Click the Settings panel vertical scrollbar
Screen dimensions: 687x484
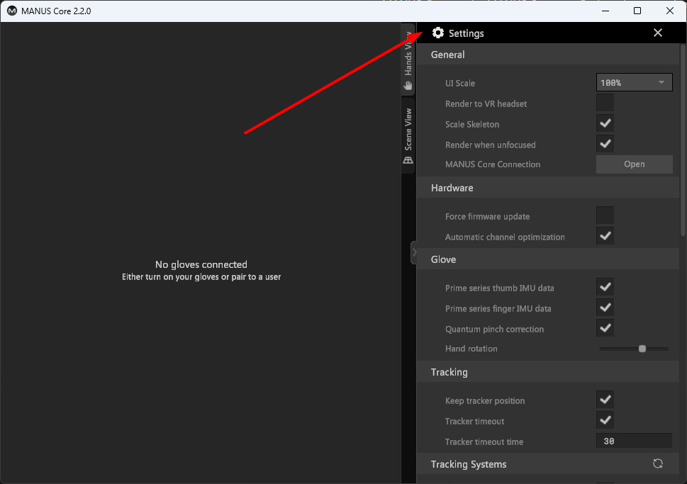coord(683,142)
